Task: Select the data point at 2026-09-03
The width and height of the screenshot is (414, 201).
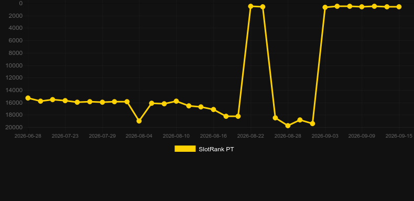Action: [x=325, y=7]
